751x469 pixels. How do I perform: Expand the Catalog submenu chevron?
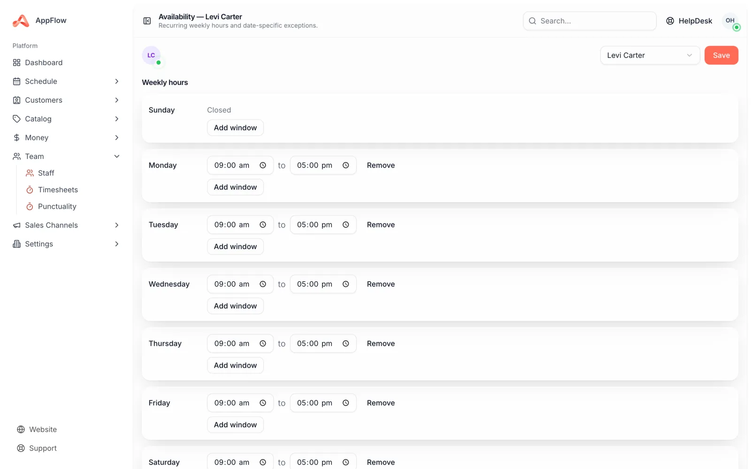pos(117,119)
